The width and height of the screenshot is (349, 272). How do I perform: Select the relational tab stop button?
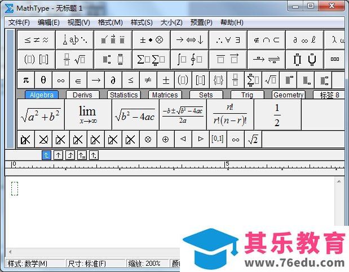[x=82, y=155]
